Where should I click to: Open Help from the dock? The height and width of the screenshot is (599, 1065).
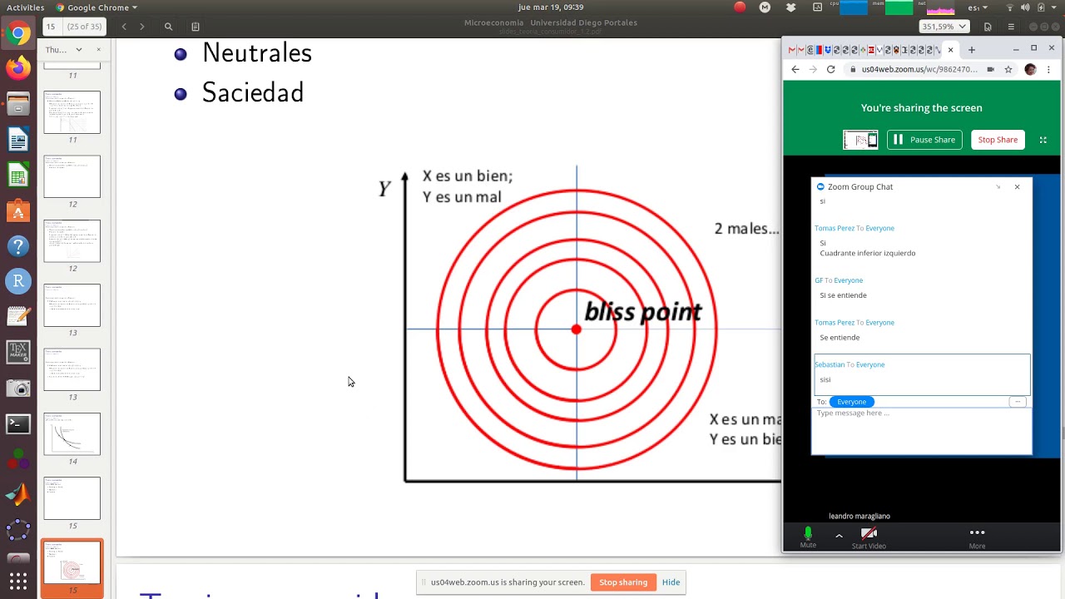pyautogui.click(x=18, y=246)
